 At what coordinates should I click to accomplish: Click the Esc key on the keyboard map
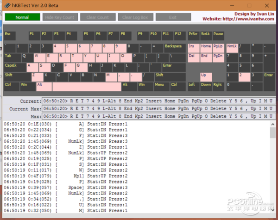click(x=10, y=36)
